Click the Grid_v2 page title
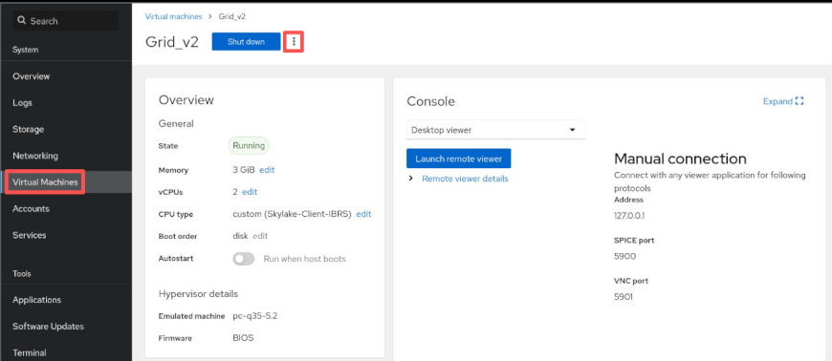Viewport: 832px width, 361px height. (172, 42)
